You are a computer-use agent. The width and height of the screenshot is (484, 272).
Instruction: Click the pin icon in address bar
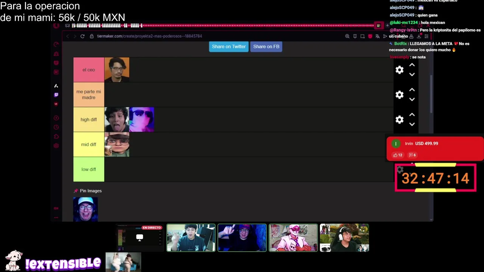(x=355, y=36)
